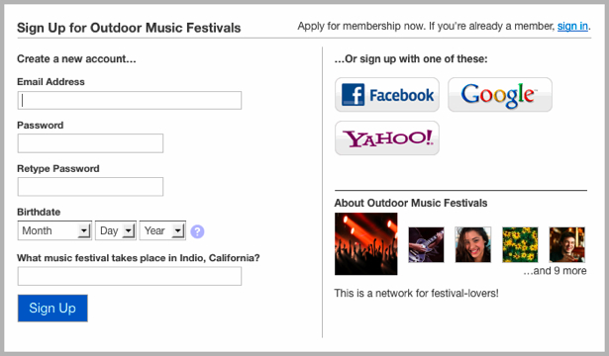Focus the Email Address field
609x356 pixels.
130,101
